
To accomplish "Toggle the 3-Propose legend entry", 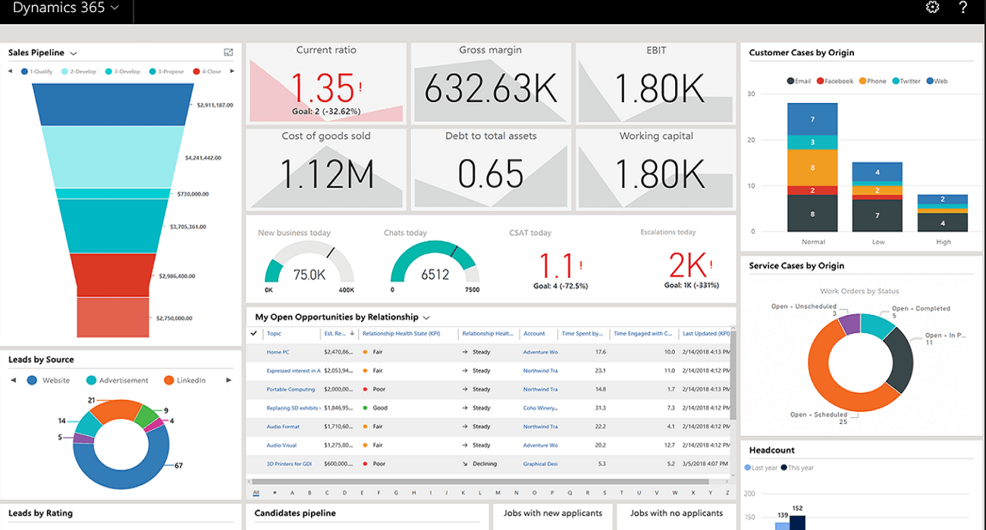I will pos(166,71).
